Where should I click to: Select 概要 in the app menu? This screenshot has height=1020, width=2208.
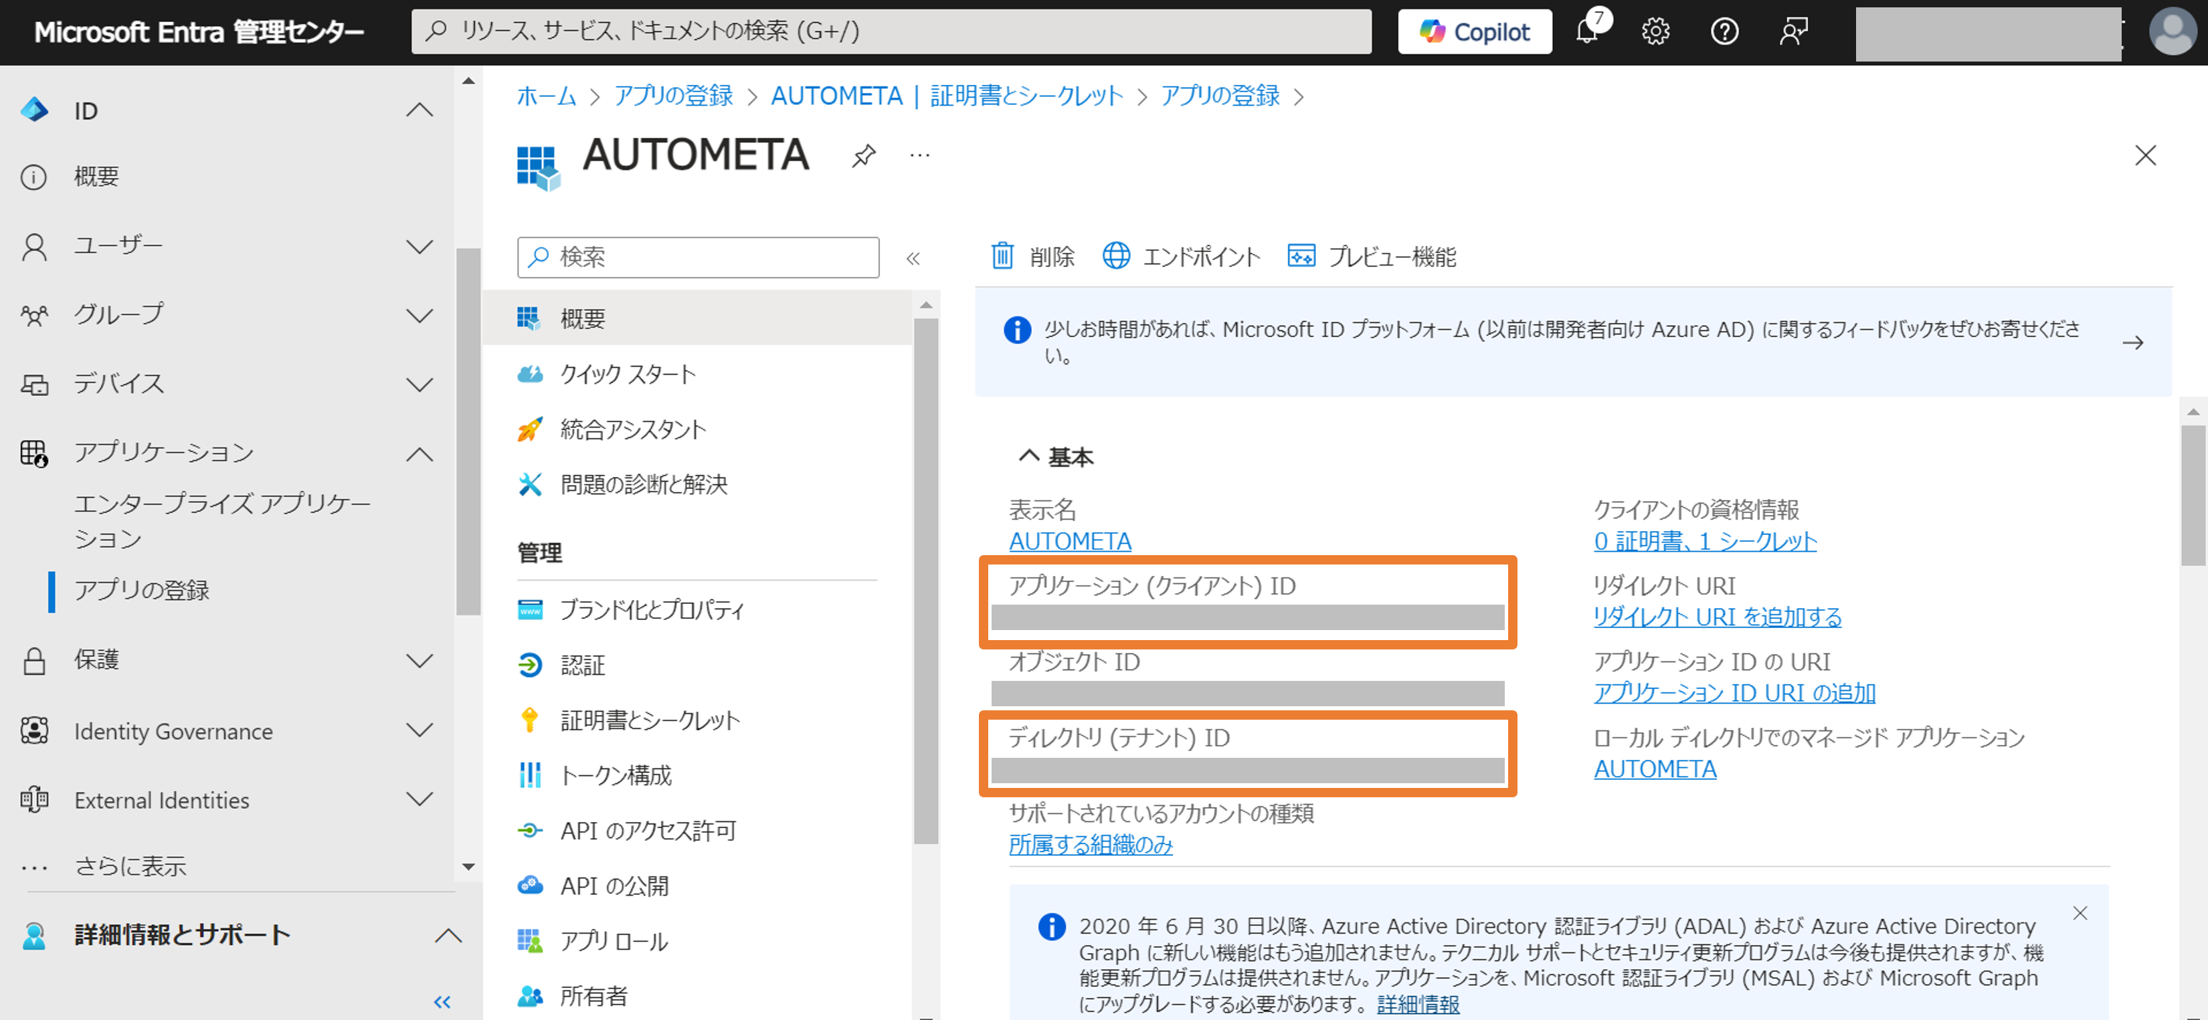click(x=697, y=318)
